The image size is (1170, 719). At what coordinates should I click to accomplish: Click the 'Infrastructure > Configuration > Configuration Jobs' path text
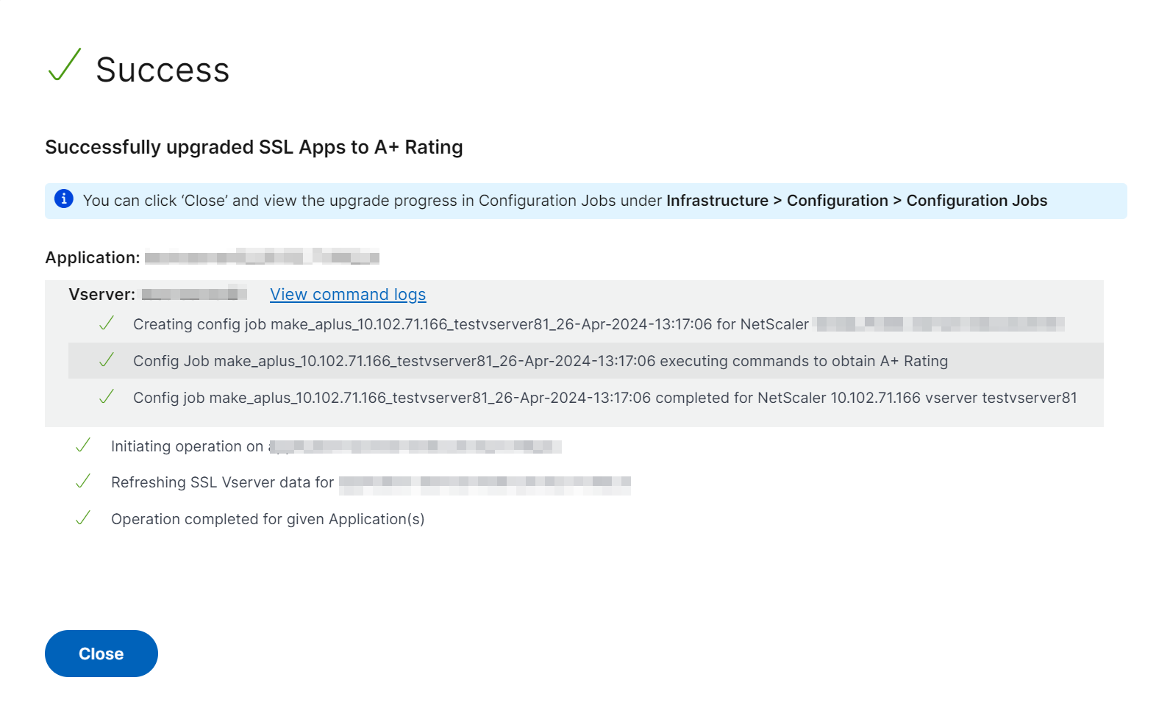(857, 201)
